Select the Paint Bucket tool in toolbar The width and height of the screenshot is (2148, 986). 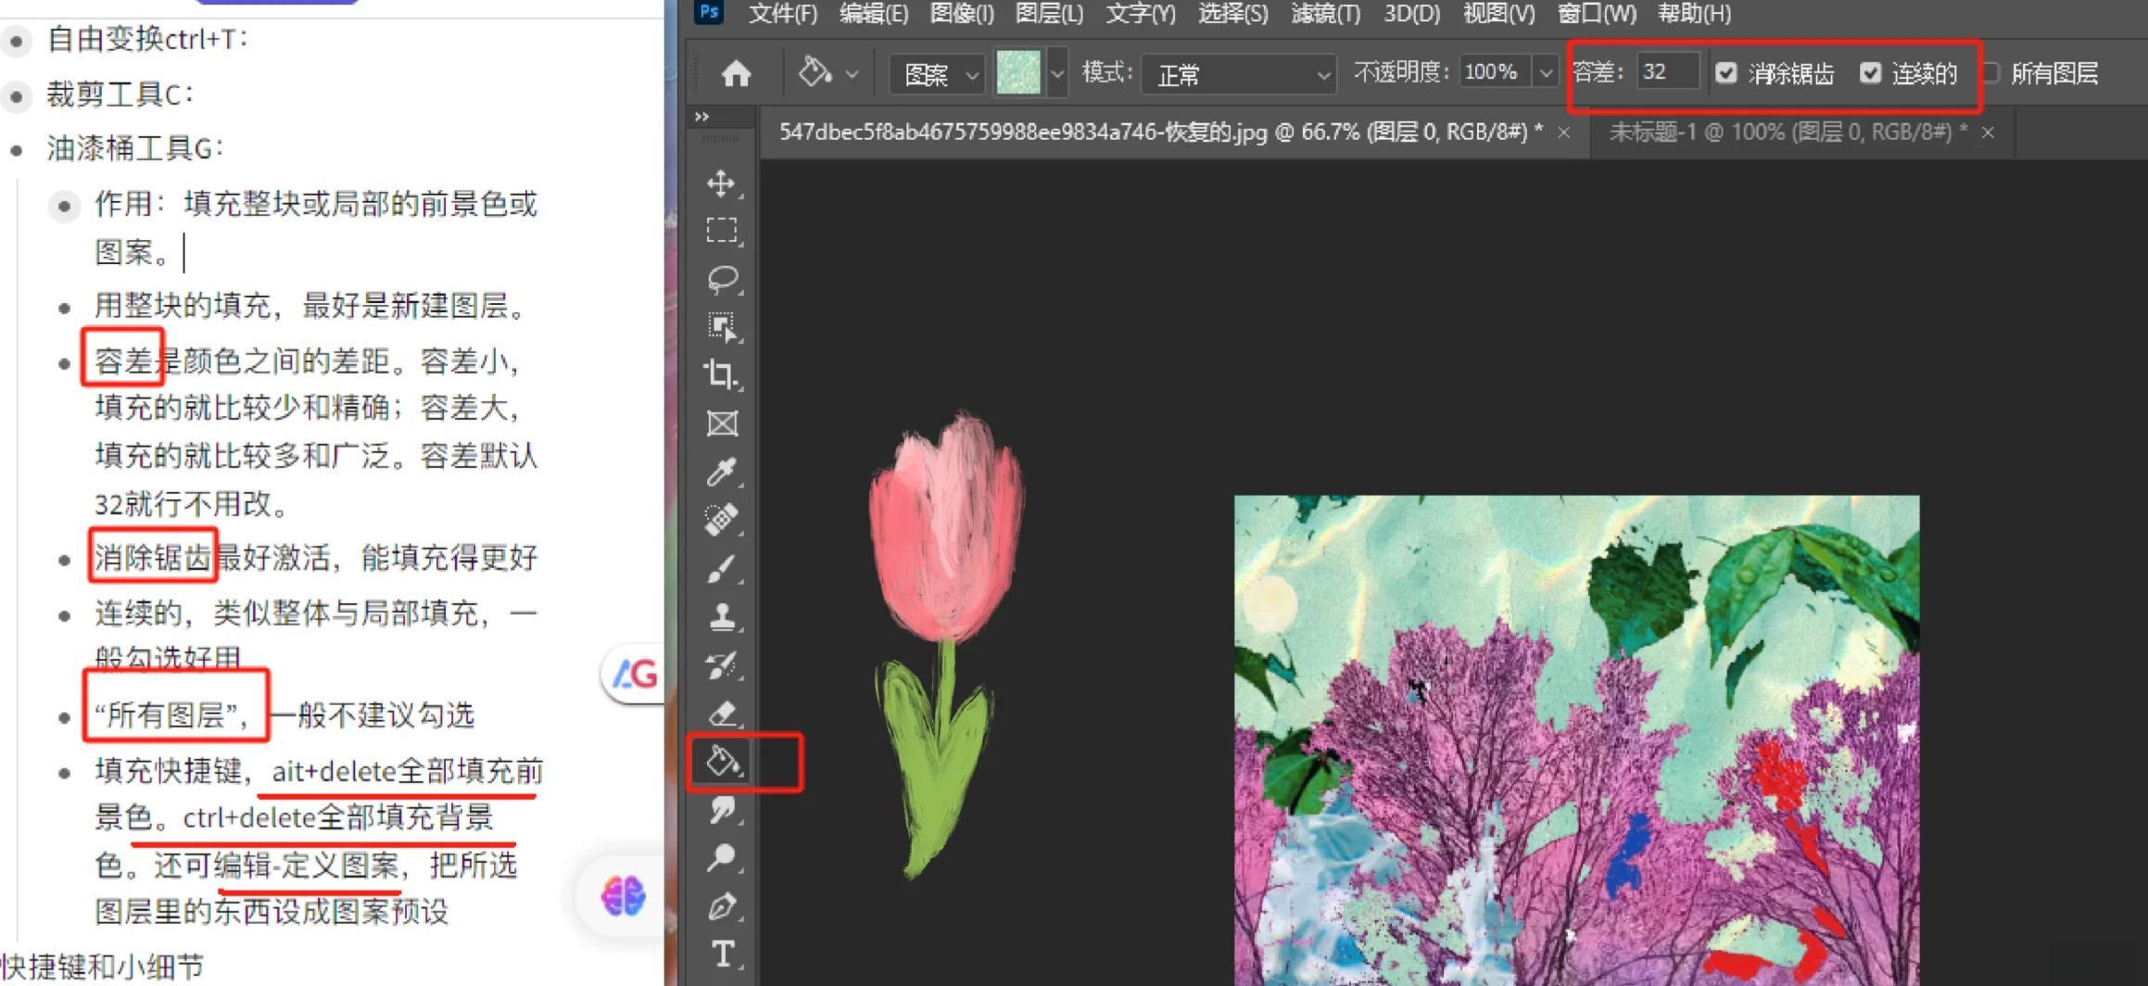coord(723,762)
